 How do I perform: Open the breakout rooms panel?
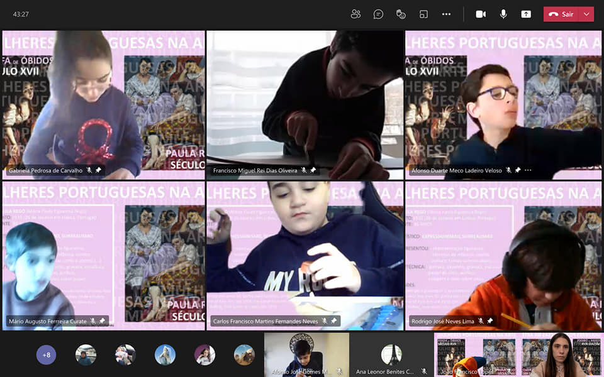423,14
